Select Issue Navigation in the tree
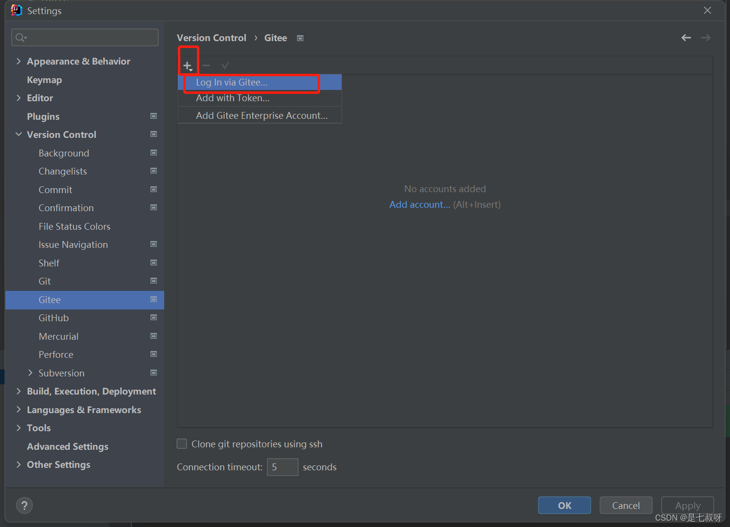The image size is (730, 527). click(73, 244)
